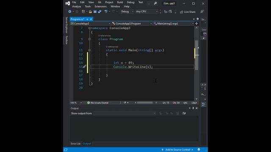The height and width of the screenshot is (152, 271).
Task: Collapse the namespace ConsoleApp3 block
Action: tap(89, 28)
